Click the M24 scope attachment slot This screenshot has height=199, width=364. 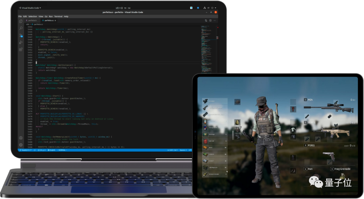pyautogui.click(x=336, y=102)
